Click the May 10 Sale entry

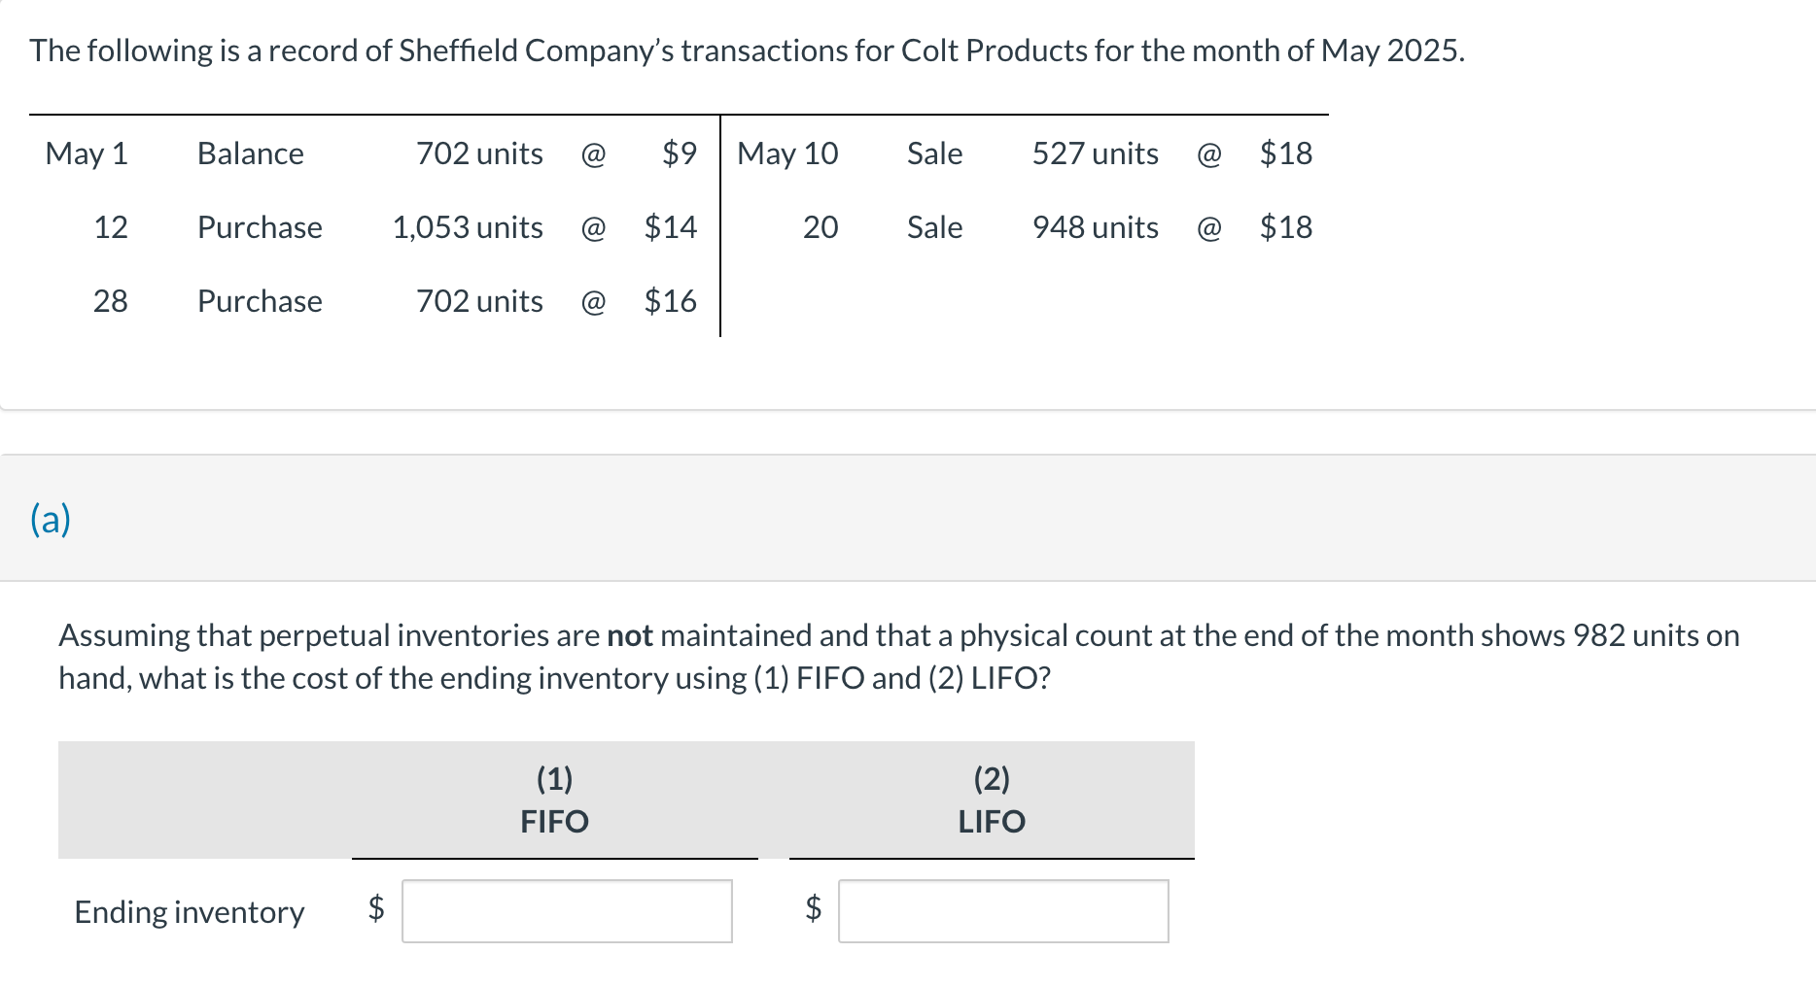click(x=934, y=153)
